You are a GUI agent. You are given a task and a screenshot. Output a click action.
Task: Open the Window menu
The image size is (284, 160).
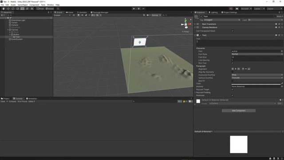[50, 5]
